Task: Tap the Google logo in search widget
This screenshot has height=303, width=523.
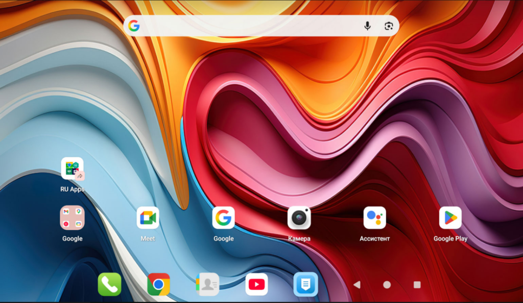Action: (134, 26)
